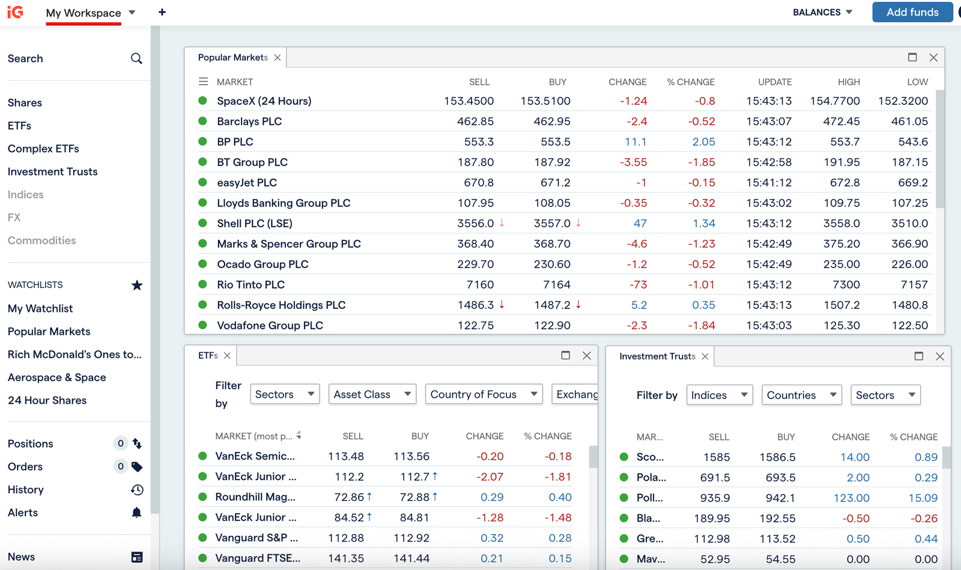The image size is (961, 570).
Task: Click the Rolls-Royce Holdings PLC row
Action: (x=563, y=305)
